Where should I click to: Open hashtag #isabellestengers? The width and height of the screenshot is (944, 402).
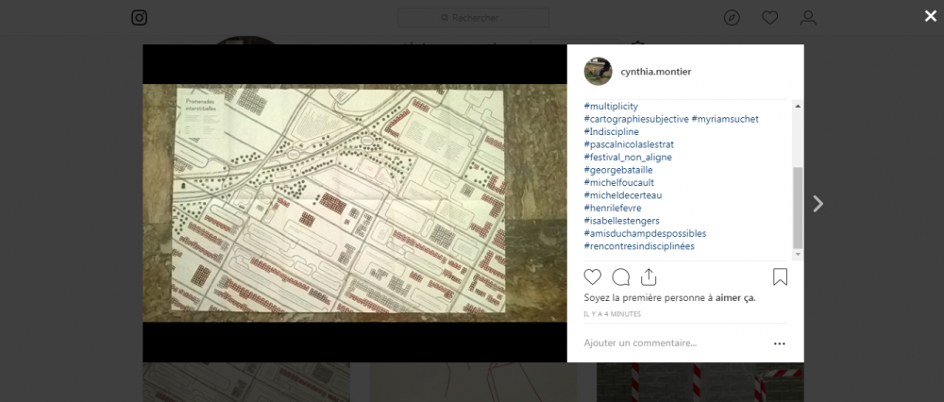tap(622, 221)
